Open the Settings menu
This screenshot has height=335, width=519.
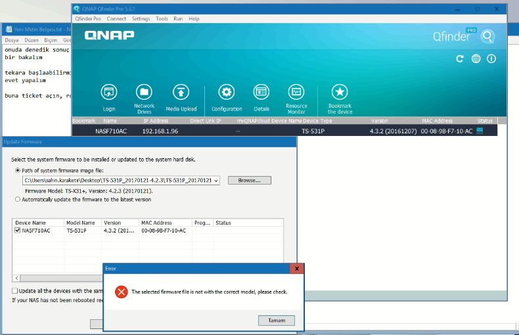coord(141,19)
